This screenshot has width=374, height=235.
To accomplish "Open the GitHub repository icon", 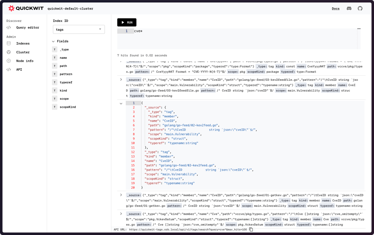I will [x=360, y=8].
